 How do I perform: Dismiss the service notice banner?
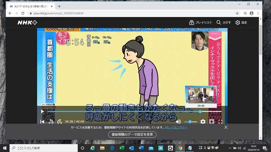(x=226, y=128)
